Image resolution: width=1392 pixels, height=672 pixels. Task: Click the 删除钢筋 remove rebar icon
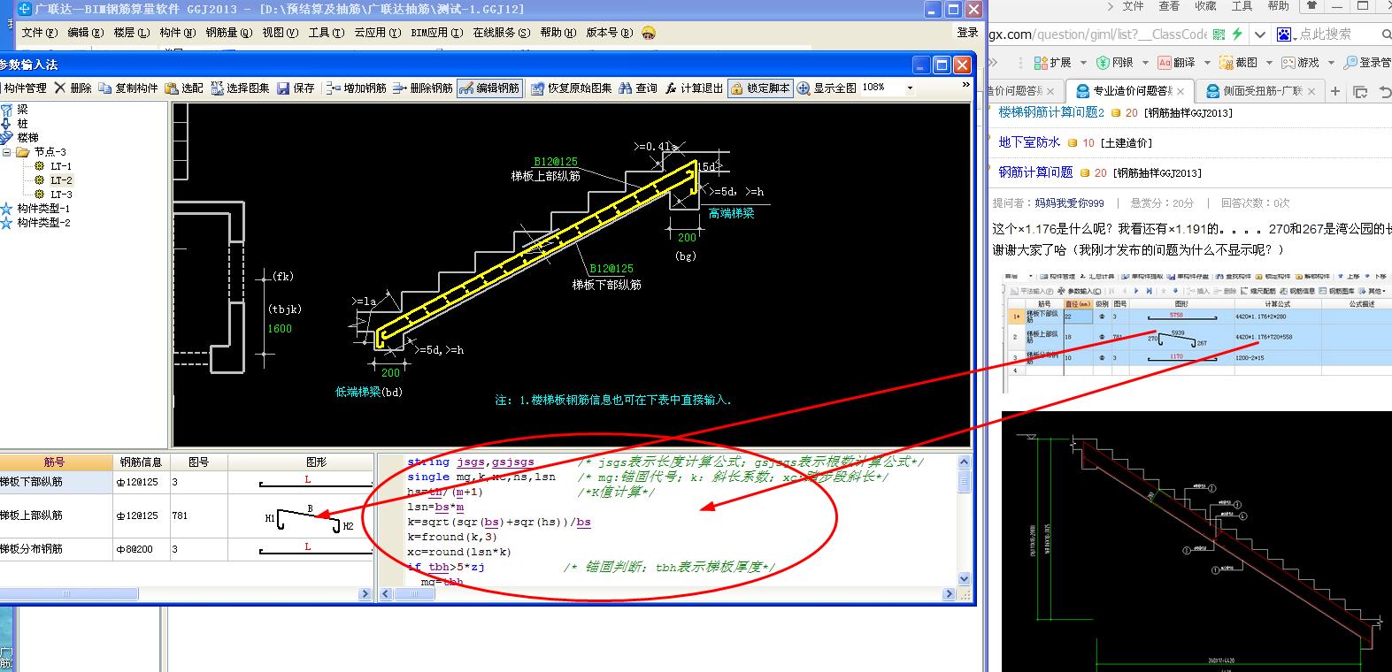tap(399, 88)
